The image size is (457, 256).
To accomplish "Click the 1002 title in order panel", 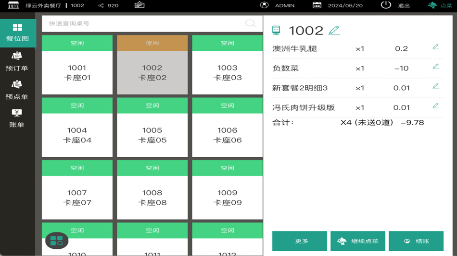I will click(x=306, y=31).
